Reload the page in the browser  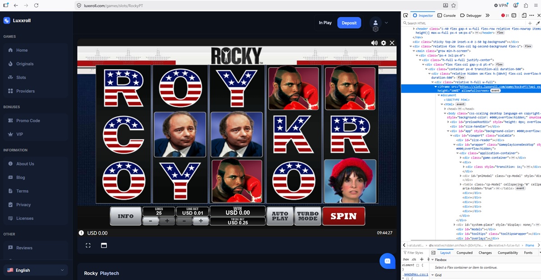point(37,5)
